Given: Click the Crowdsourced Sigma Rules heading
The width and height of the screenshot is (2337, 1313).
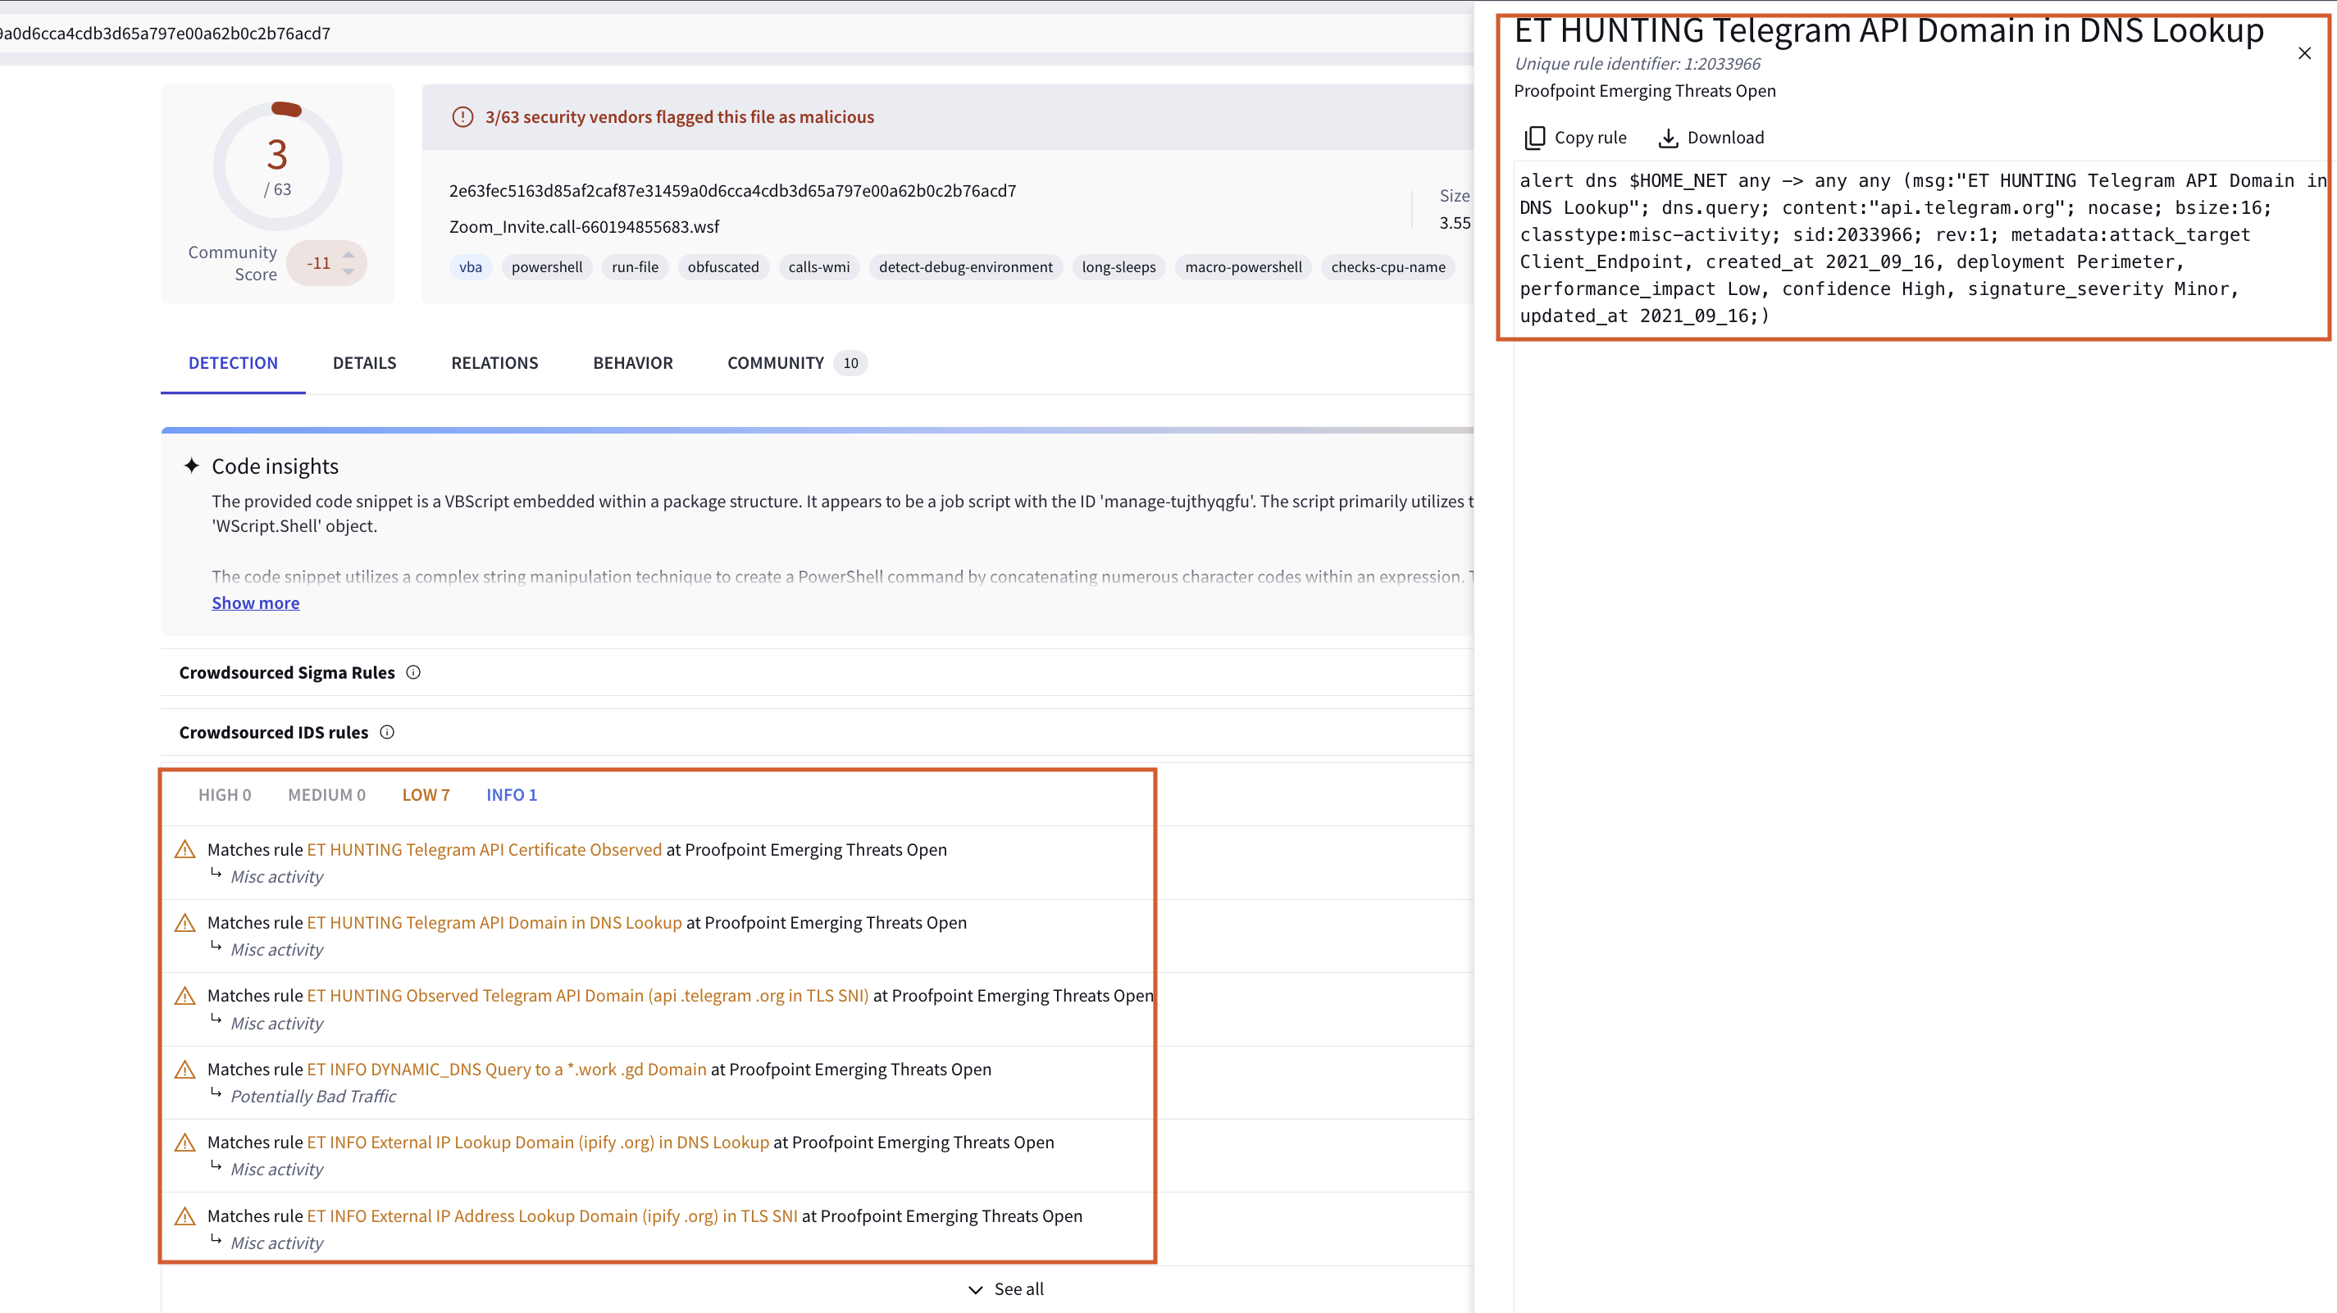Looking at the screenshot, I should pos(287,673).
